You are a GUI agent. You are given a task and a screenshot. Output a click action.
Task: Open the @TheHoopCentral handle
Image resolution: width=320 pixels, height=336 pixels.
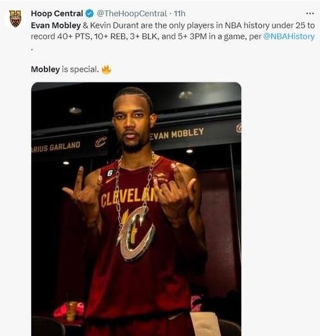tap(132, 14)
